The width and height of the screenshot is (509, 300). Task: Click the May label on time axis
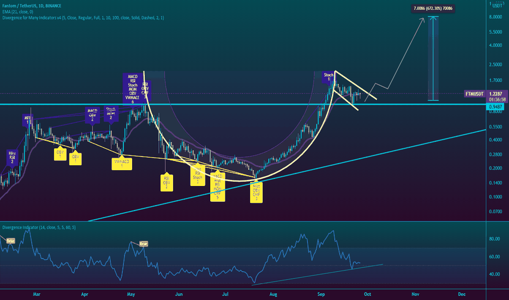point(131,294)
